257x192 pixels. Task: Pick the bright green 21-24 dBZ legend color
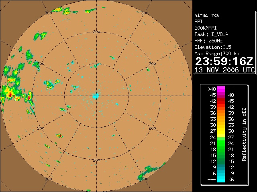221,143
